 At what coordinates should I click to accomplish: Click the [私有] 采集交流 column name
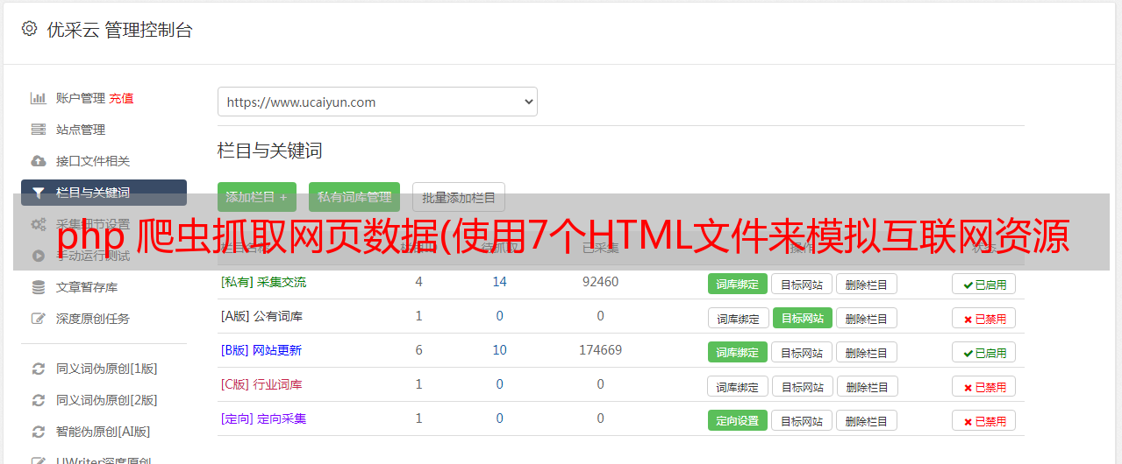point(263,282)
